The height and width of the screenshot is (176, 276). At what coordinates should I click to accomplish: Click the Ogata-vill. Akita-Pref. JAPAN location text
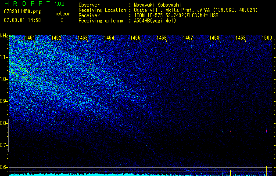(x=196, y=11)
